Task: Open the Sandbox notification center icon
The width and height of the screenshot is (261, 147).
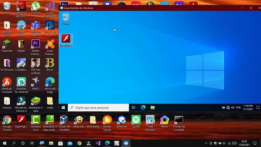Action: click(258, 107)
